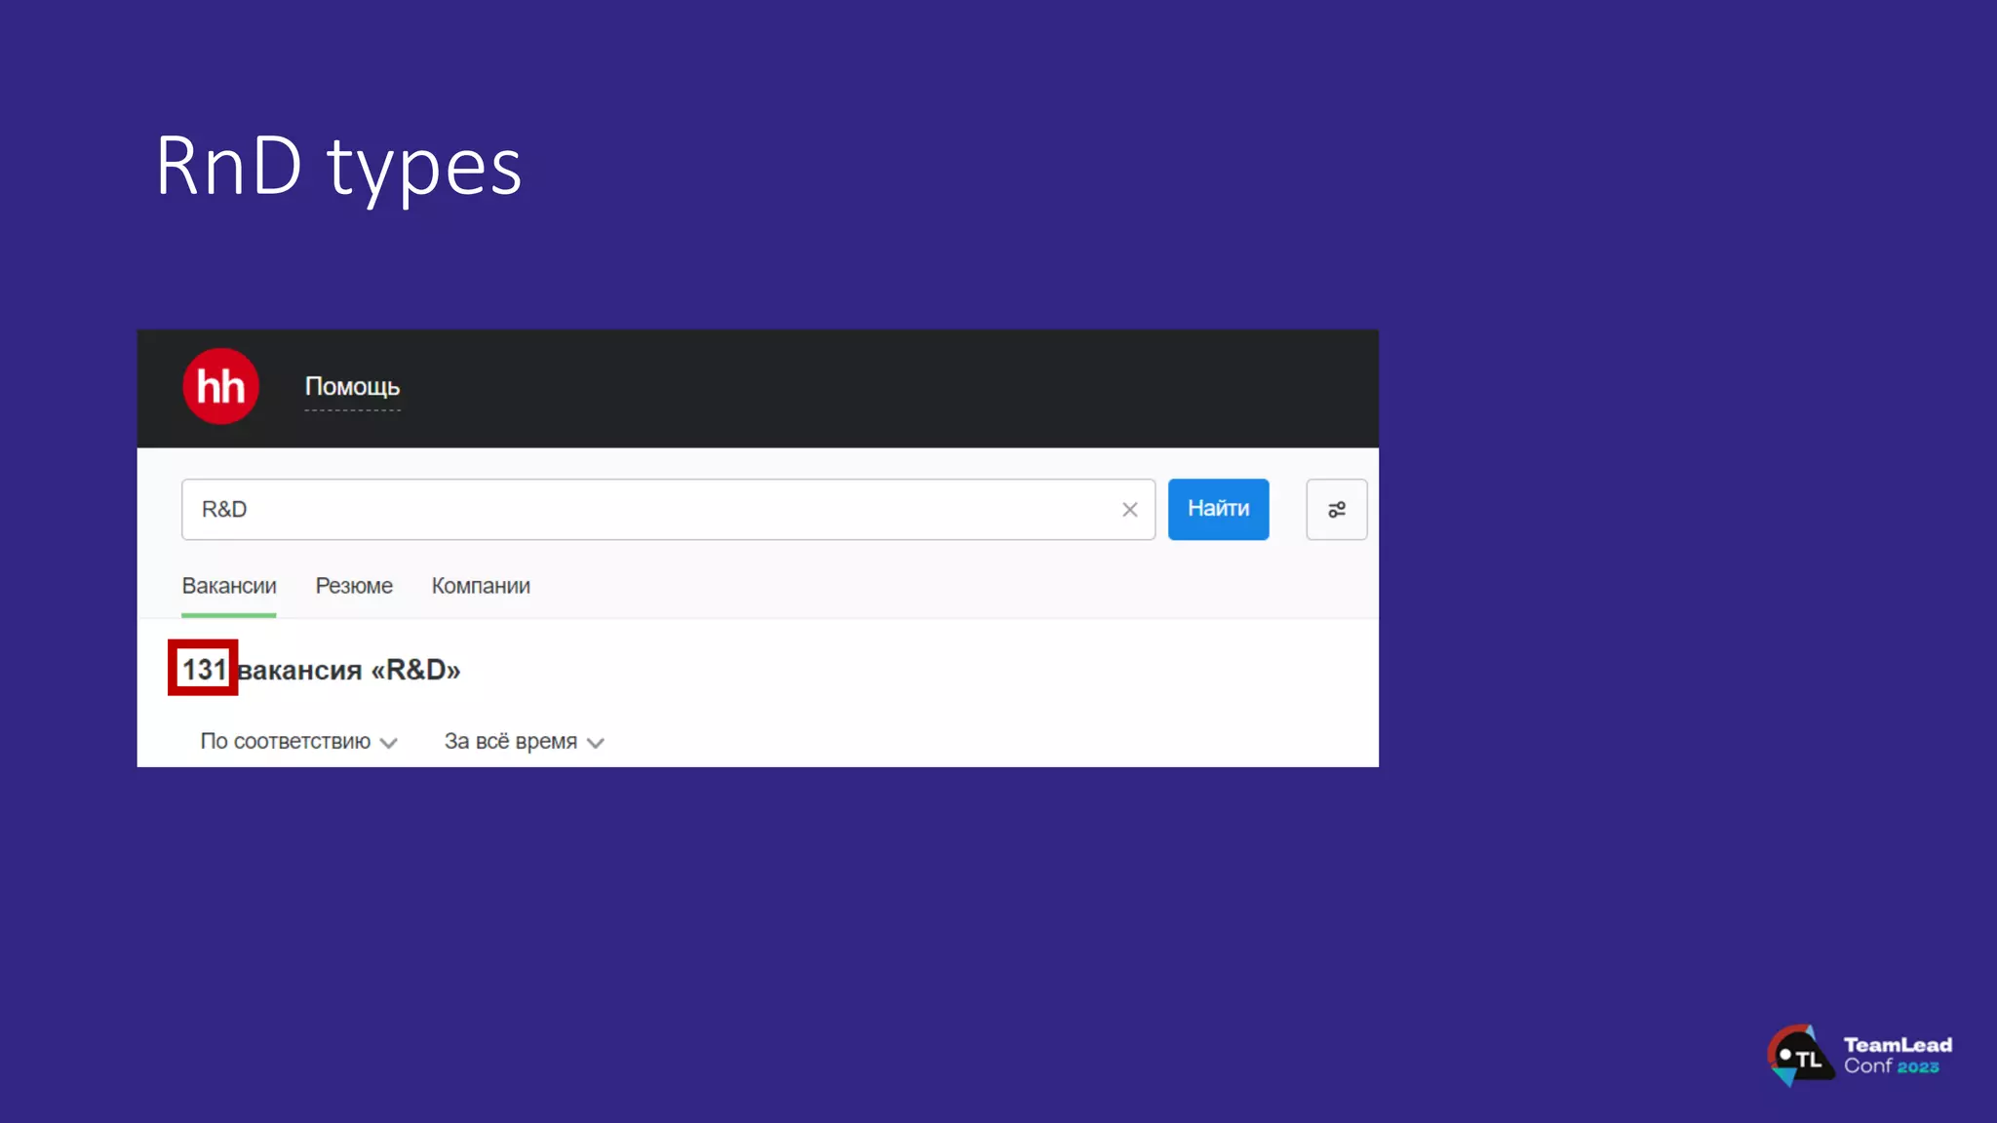
Task: Switch to the Вакансии tab
Action: pyautogui.click(x=229, y=586)
